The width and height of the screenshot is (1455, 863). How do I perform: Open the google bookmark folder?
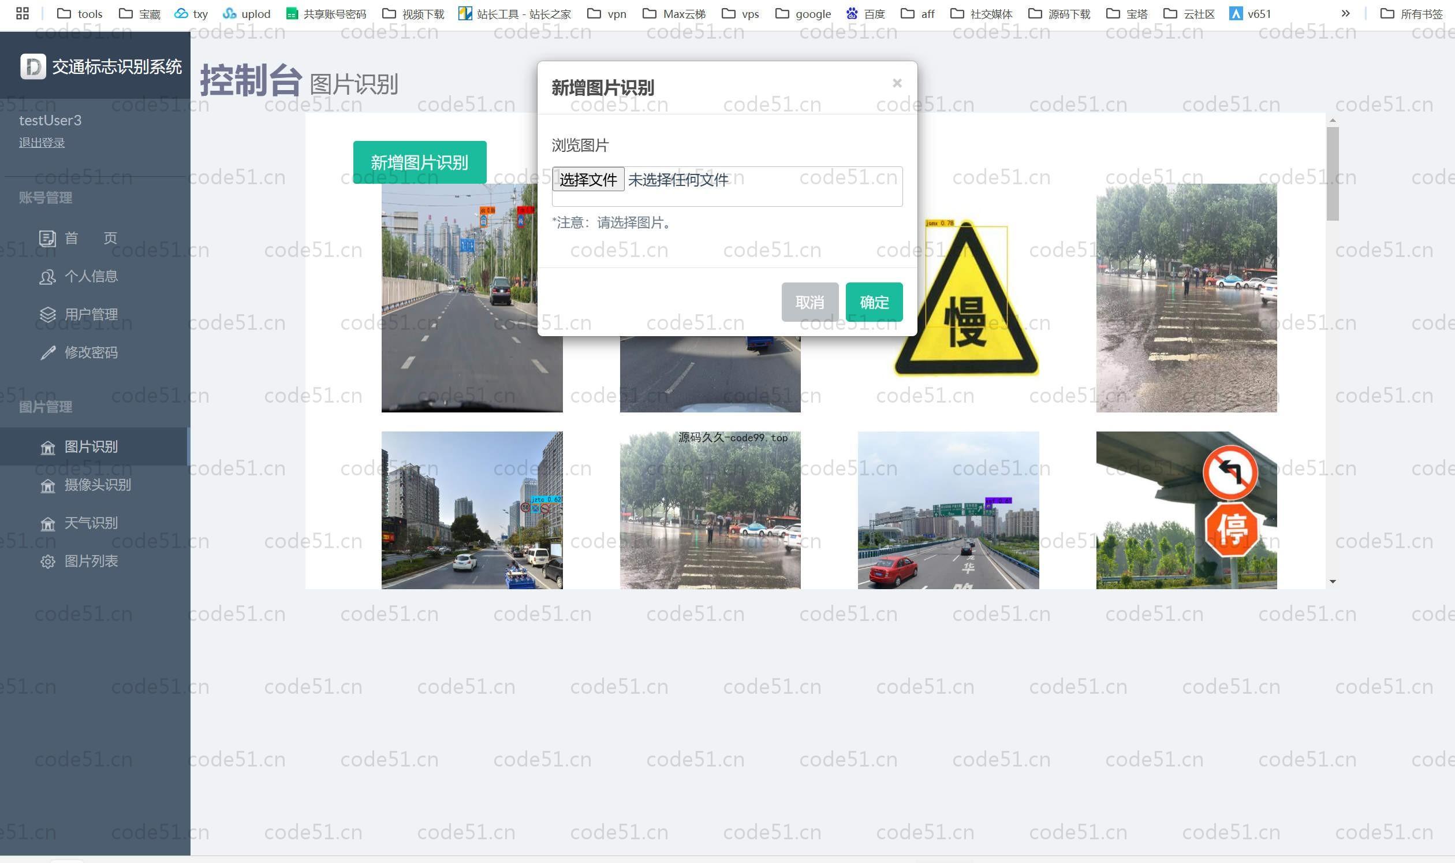[x=803, y=13]
